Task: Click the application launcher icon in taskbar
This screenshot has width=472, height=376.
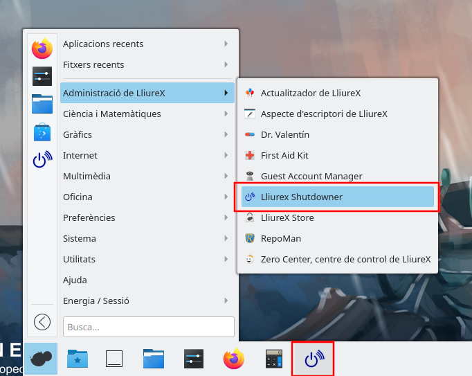Action: (x=41, y=358)
